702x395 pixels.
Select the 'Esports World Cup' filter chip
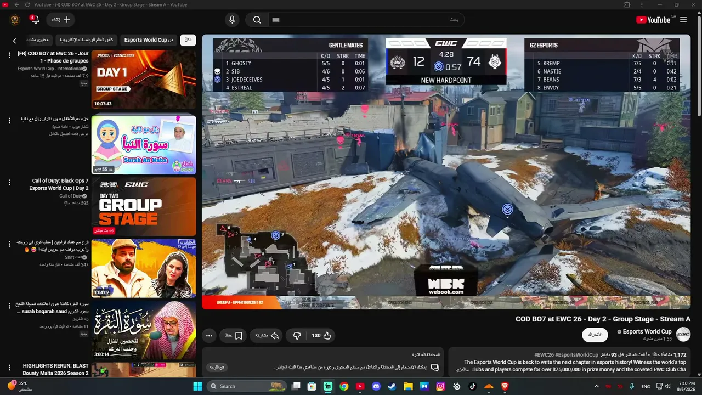pyautogui.click(x=149, y=40)
